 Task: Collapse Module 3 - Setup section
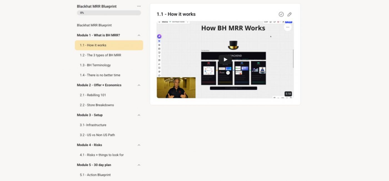pyautogui.click(x=139, y=115)
